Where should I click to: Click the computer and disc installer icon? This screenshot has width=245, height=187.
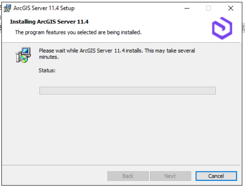23,55
